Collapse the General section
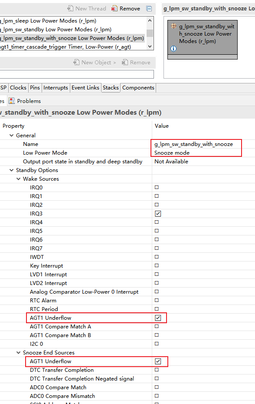 12,135
